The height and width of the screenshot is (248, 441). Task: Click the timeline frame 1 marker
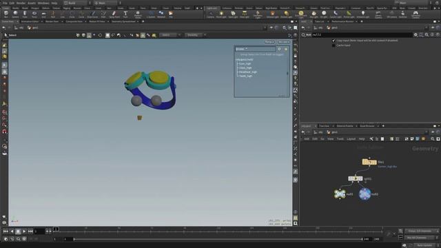56,229
